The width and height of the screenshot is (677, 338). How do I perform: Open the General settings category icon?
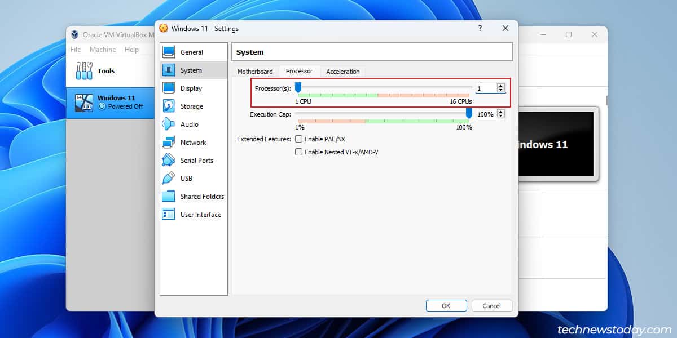[x=169, y=52]
